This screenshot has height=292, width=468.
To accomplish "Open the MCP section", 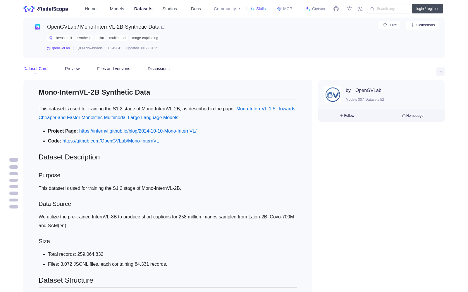I will [284, 9].
